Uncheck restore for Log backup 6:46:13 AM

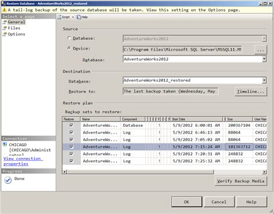pyautogui.click(x=71, y=132)
